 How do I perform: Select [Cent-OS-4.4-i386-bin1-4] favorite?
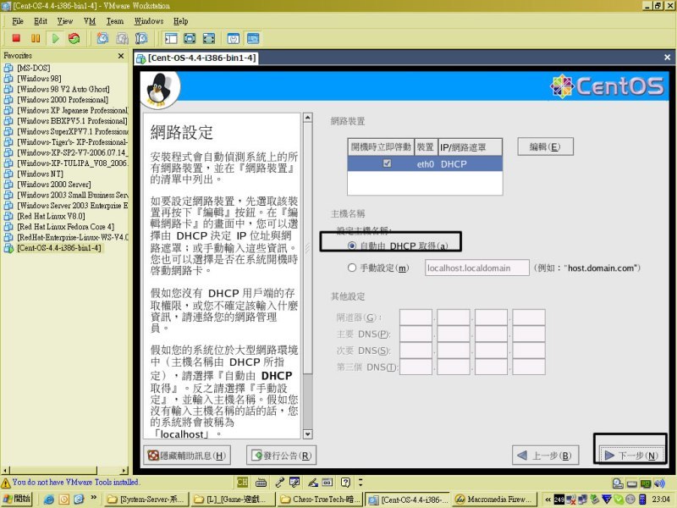pyautogui.click(x=59, y=248)
